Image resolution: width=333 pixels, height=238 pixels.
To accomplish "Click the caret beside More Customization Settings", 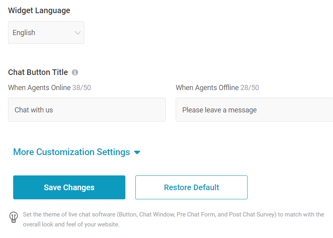I will click(x=137, y=152).
